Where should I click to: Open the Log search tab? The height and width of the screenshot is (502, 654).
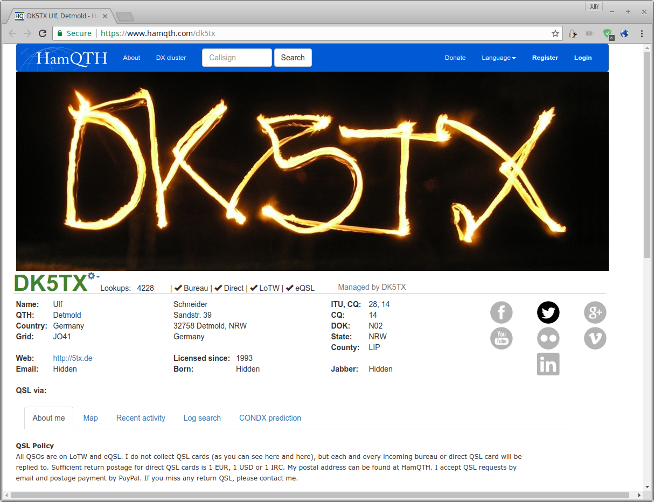[x=202, y=418]
